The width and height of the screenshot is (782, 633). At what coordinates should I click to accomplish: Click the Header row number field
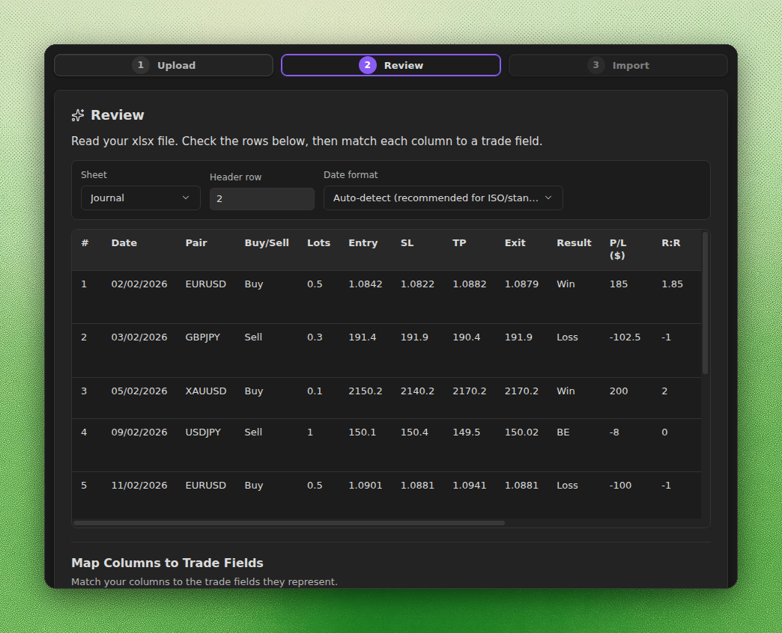(x=262, y=199)
